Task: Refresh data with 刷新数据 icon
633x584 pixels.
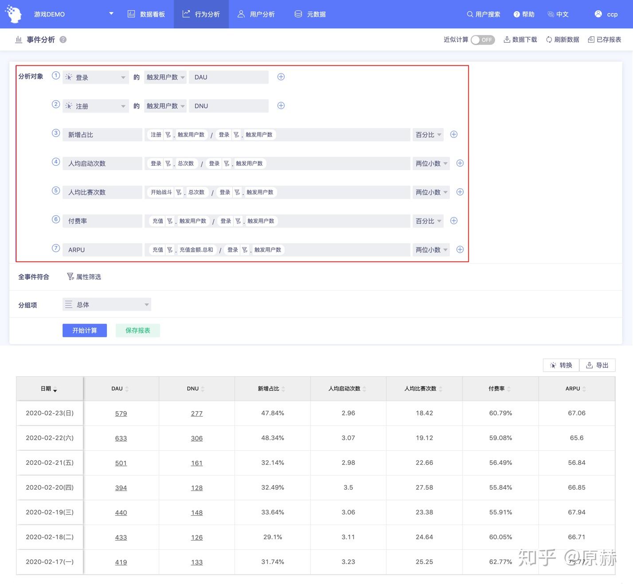Action: (549, 39)
